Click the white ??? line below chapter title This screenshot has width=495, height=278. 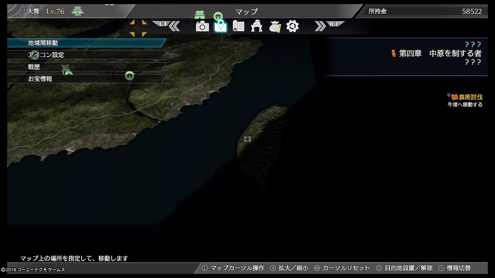click(473, 62)
